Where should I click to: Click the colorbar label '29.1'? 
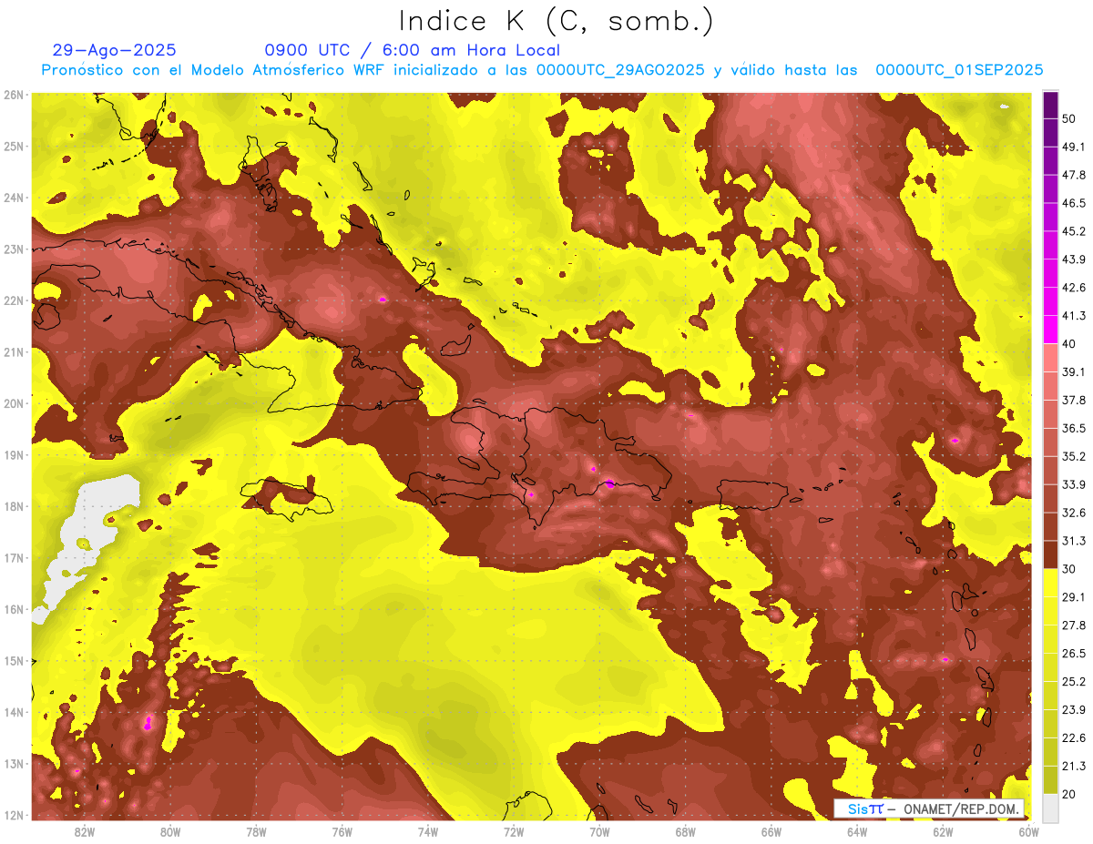click(1073, 597)
